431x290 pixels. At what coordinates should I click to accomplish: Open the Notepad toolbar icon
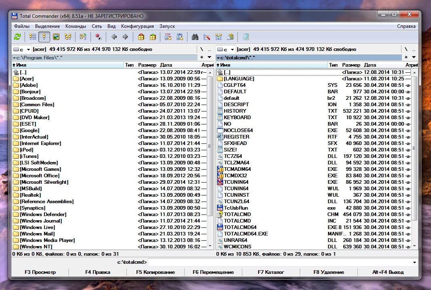pos(246,37)
